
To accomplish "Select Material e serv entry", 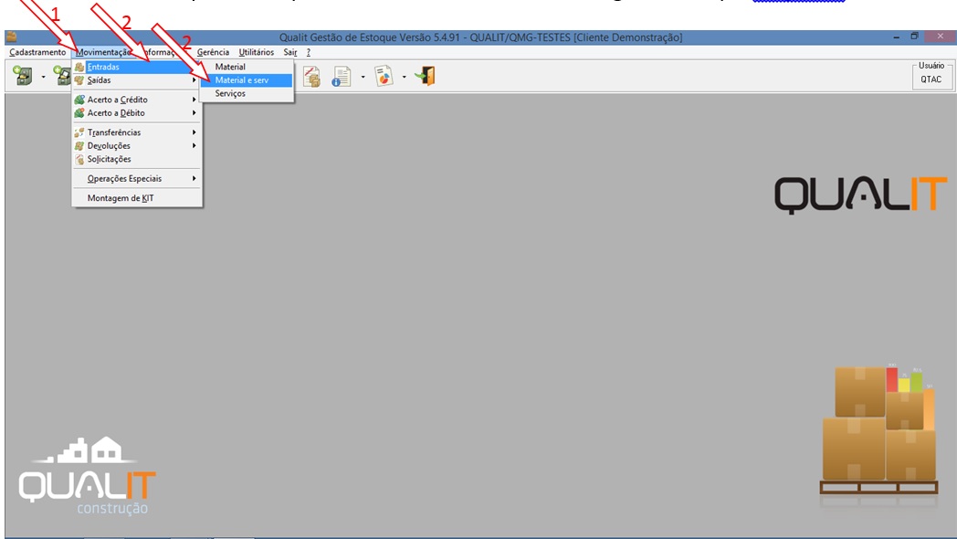I will [x=247, y=80].
